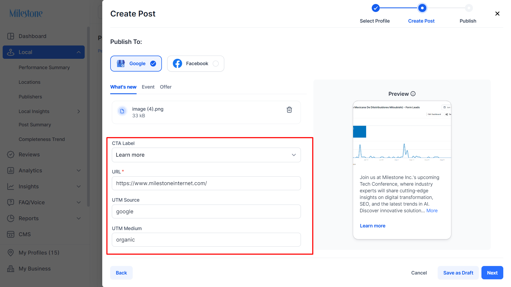Open the CTA Label dropdown

[x=206, y=155]
